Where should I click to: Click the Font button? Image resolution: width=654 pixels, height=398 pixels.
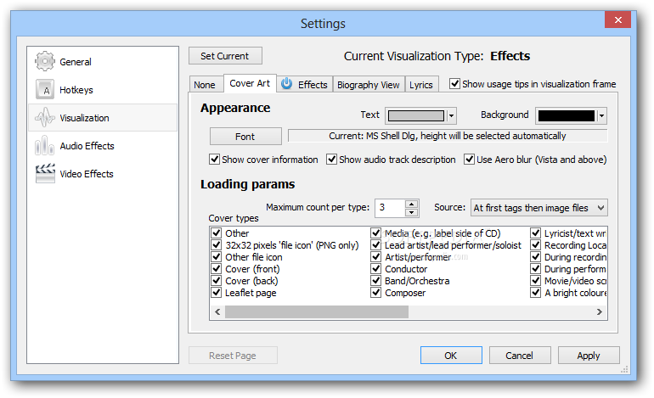[245, 137]
